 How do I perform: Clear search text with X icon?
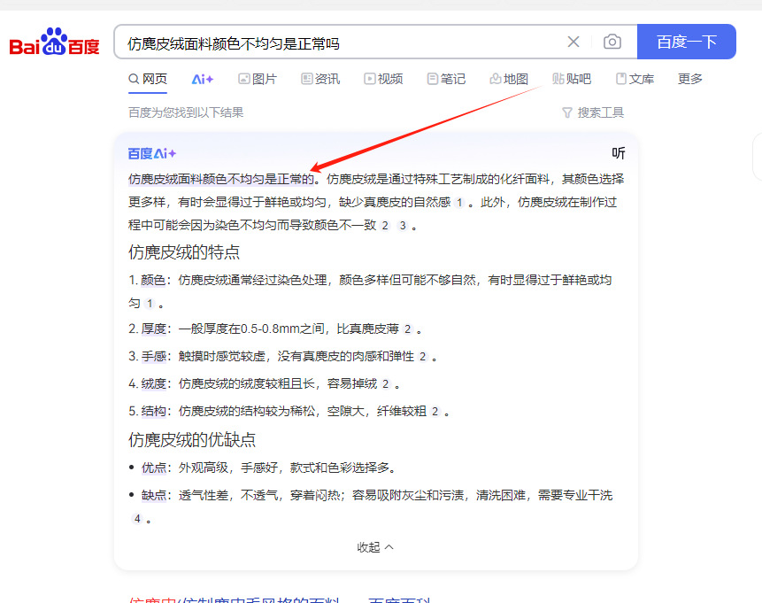click(573, 42)
